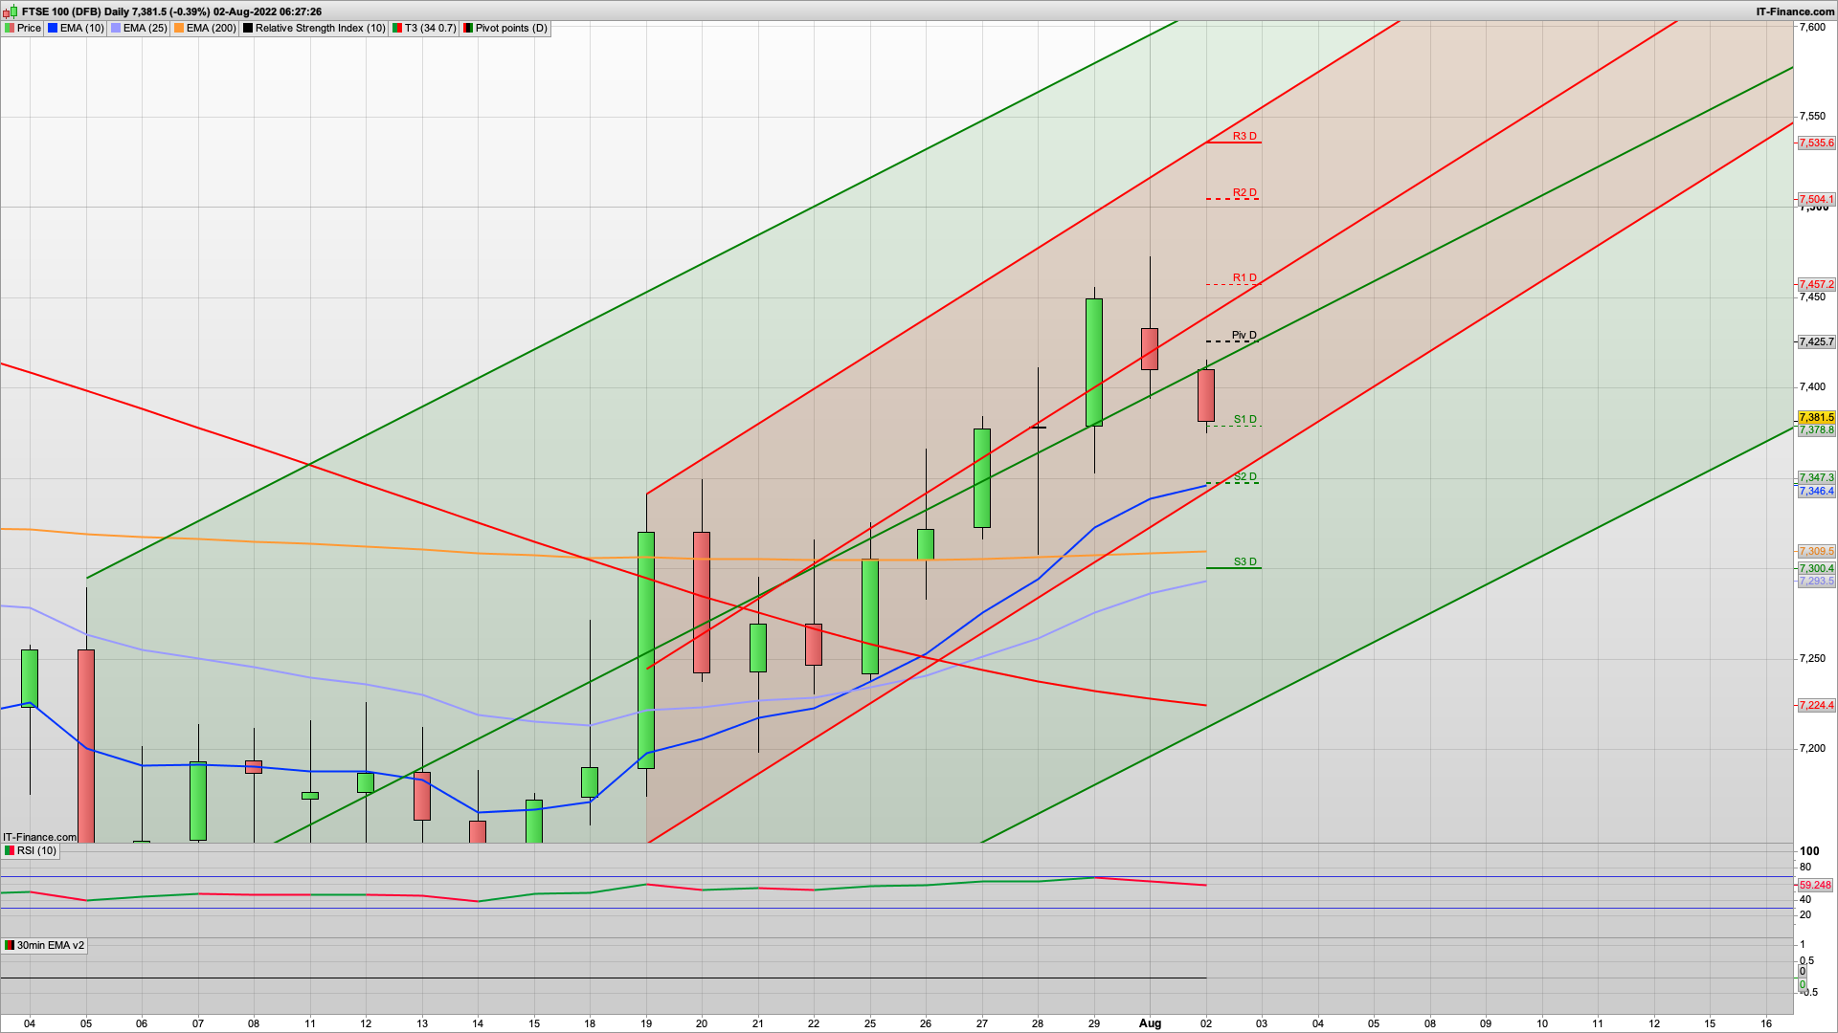Click the 29 date label on time axis
The image size is (1838, 1033).
coord(1094,1022)
